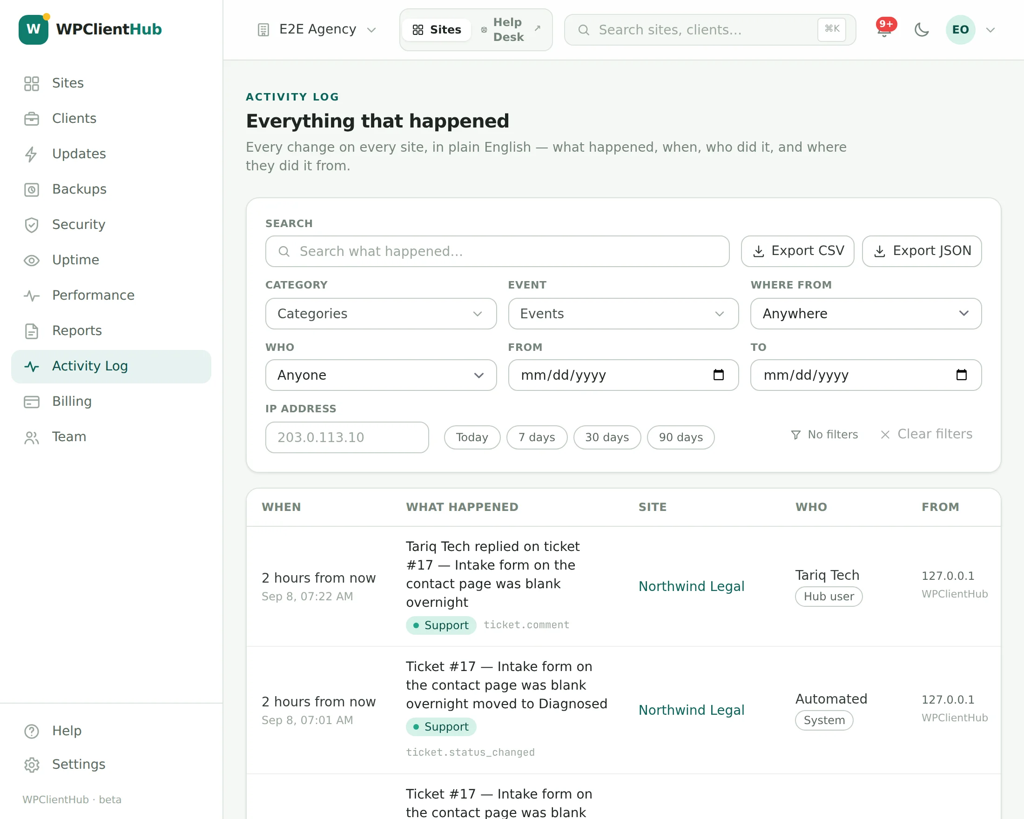
Task: Open the Who Anyone dropdown
Action: click(381, 375)
